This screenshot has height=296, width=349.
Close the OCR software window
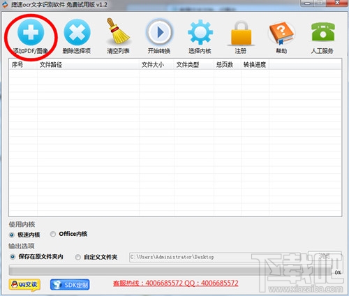coord(337,3)
